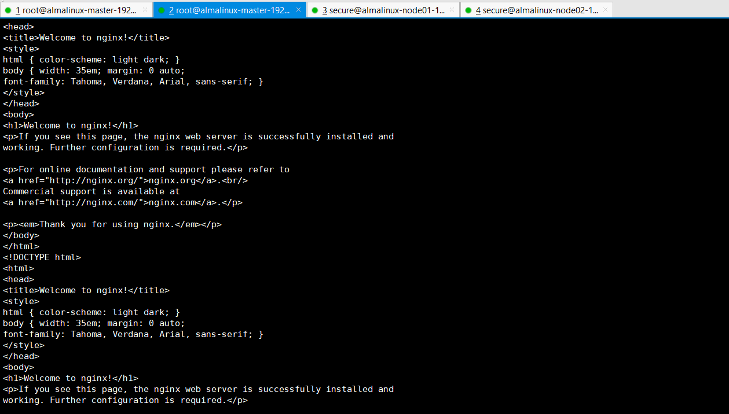Click the first "<h1>Welcome to nginx!</h1>" line
Viewport: 729px width, 414px height.
click(x=71, y=125)
